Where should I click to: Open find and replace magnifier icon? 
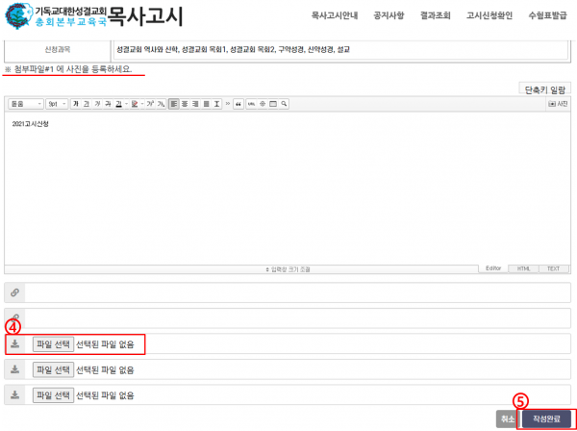284,104
